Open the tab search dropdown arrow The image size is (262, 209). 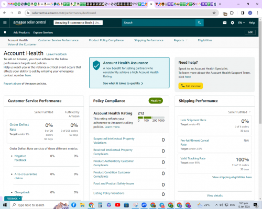[4, 4]
